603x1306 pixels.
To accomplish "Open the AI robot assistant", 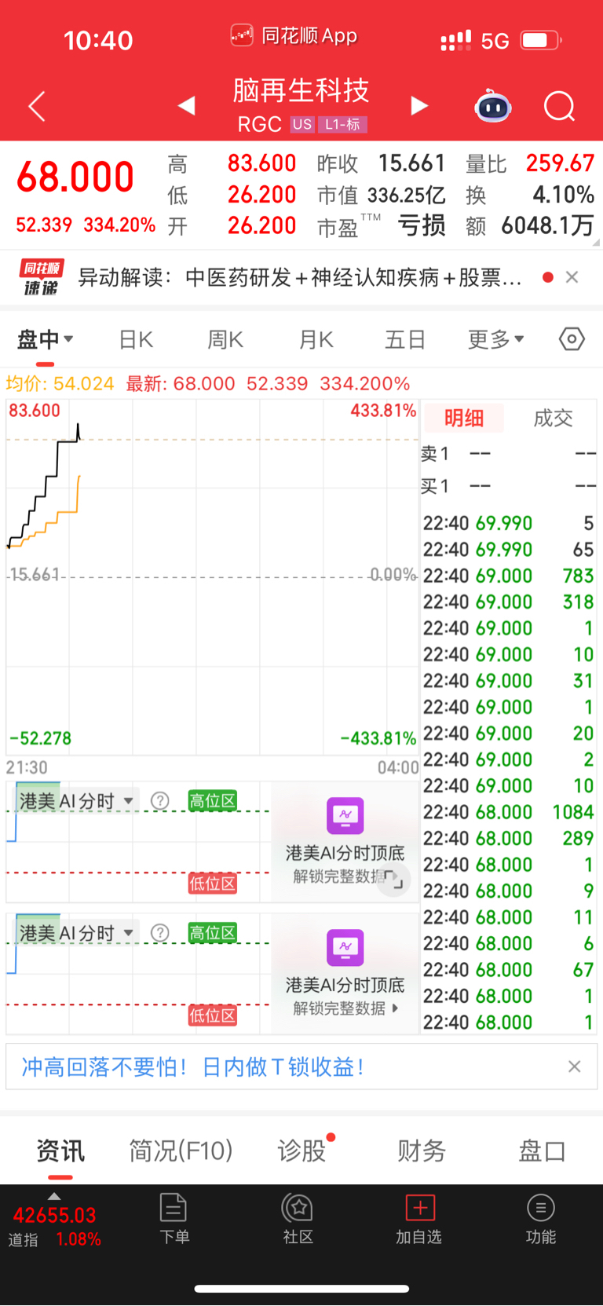I will pos(493,106).
